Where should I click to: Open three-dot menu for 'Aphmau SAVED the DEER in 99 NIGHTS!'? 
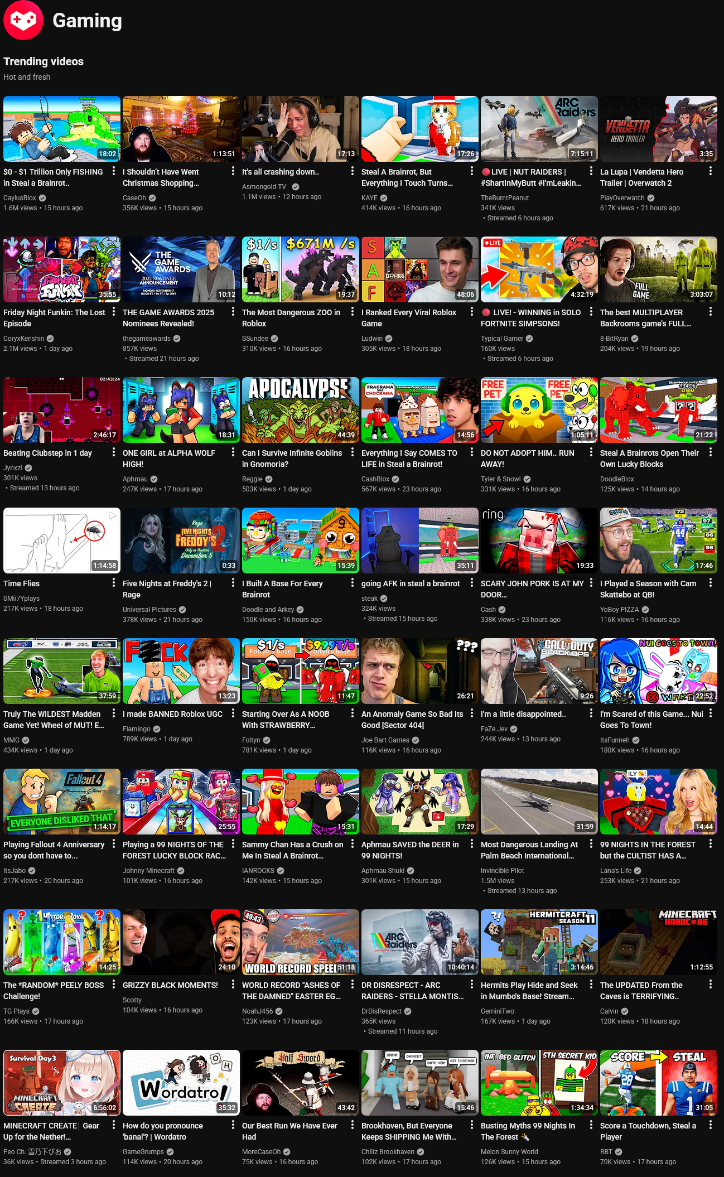(x=472, y=844)
